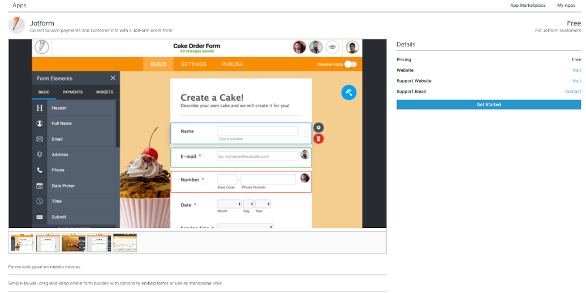Grab the Name field drag handle
Viewport: 586px width, 293px height.
click(x=307, y=133)
